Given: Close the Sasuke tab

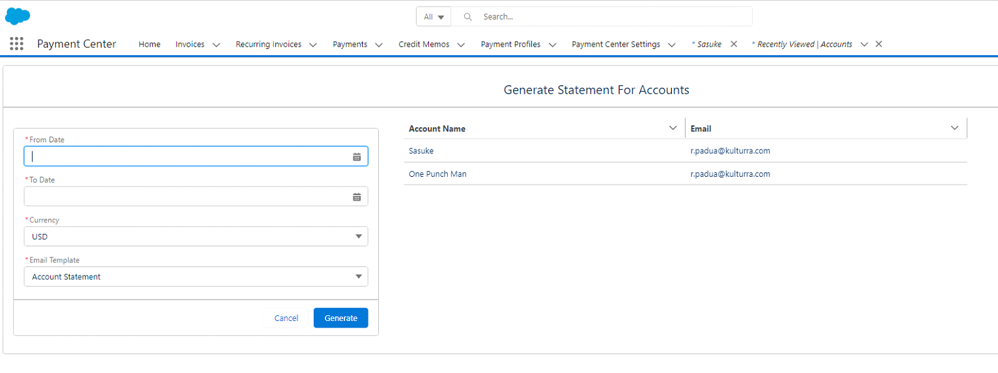Looking at the screenshot, I should click(734, 44).
